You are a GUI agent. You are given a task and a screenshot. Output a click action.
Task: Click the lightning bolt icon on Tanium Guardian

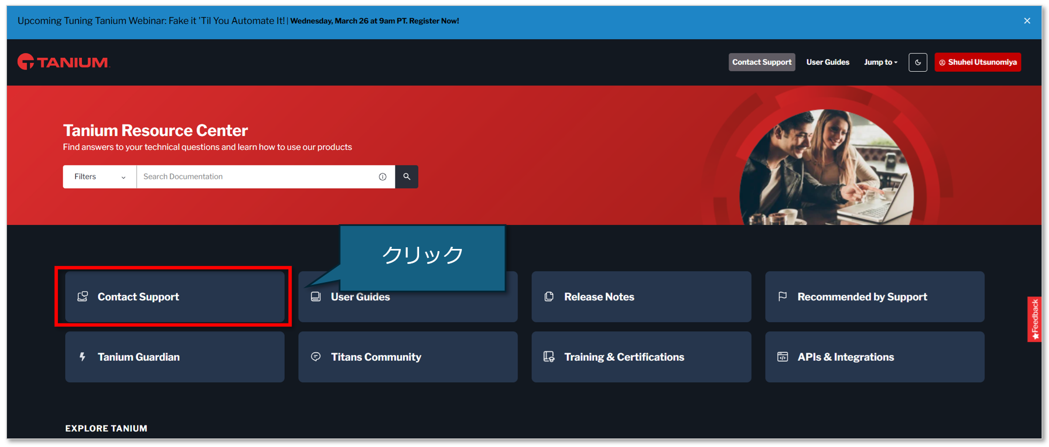point(82,357)
